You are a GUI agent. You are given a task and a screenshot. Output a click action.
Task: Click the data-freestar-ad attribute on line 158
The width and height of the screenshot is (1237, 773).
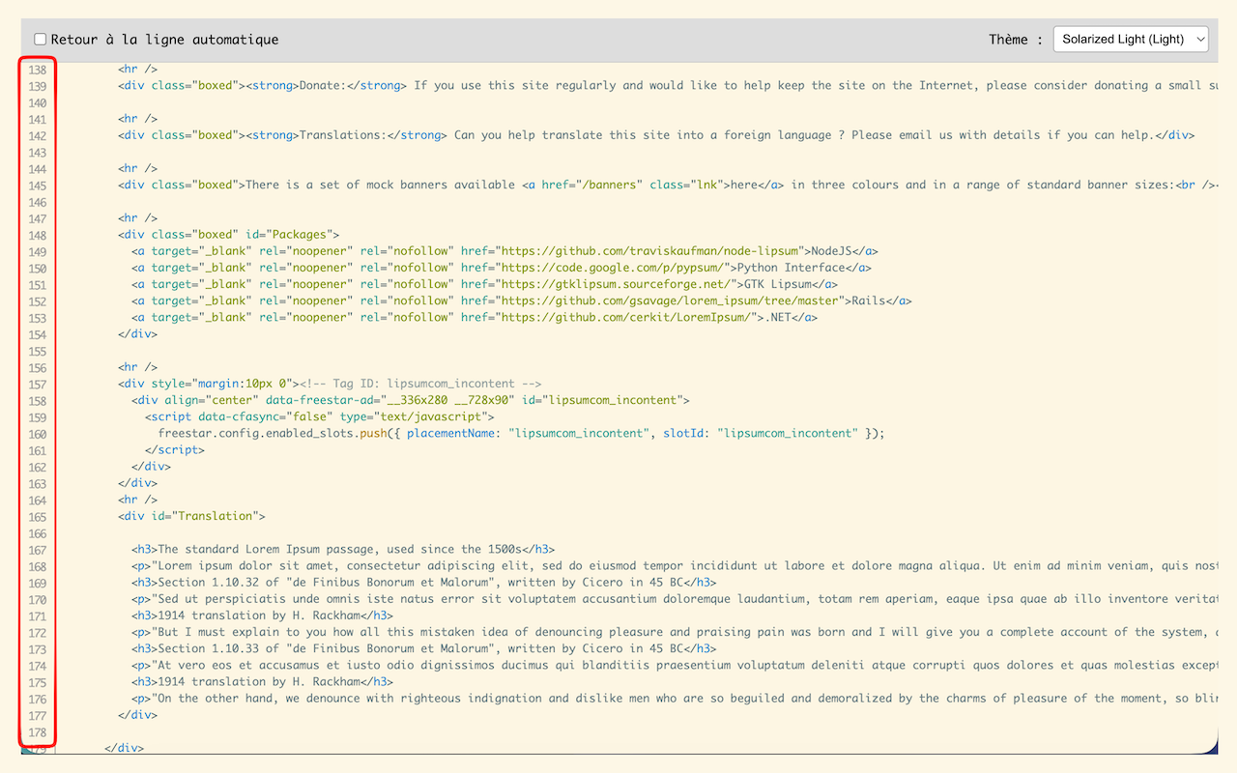click(x=390, y=400)
